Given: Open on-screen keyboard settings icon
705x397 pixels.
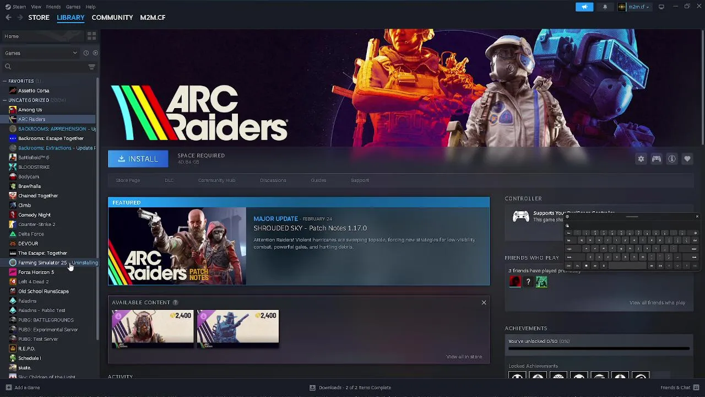Looking at the screenshot, I should [x=567, y=217].
